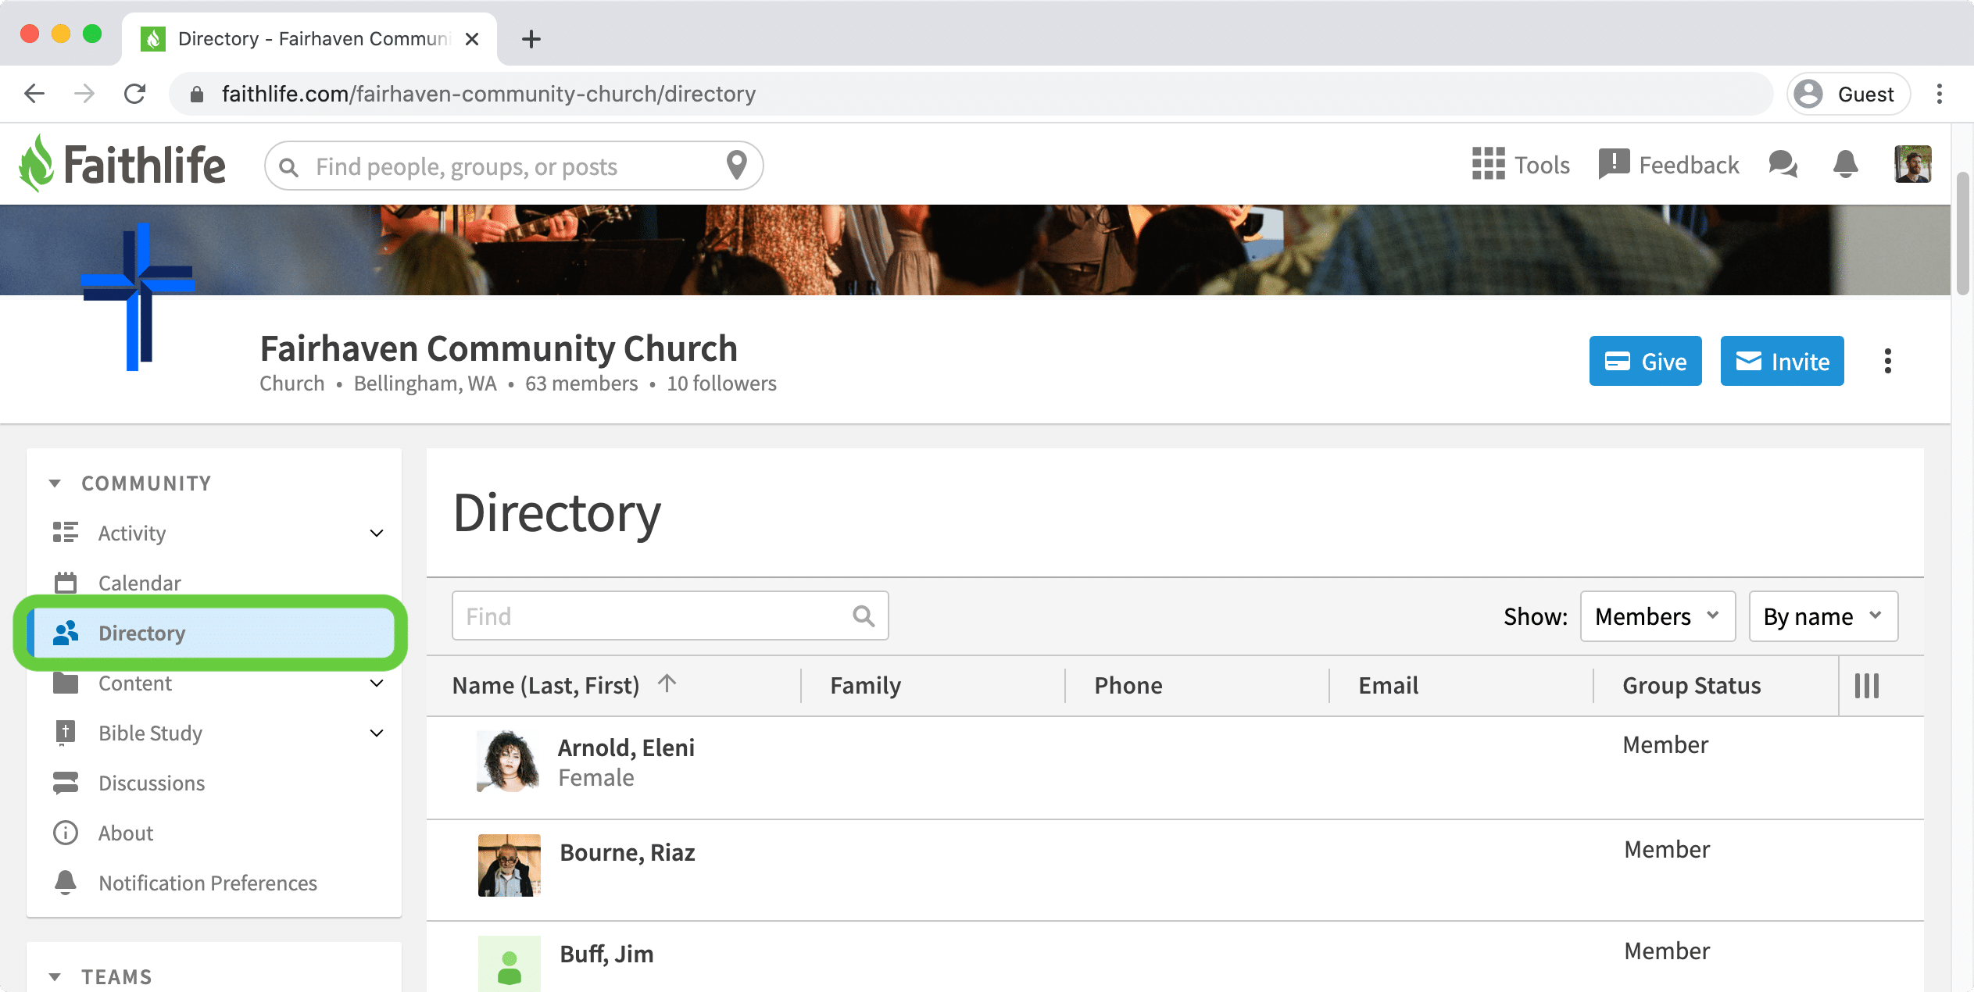Viewport: 1974px width, 992px height.
Task: Open Calendar in the sidebar
Action: [139, 583]
